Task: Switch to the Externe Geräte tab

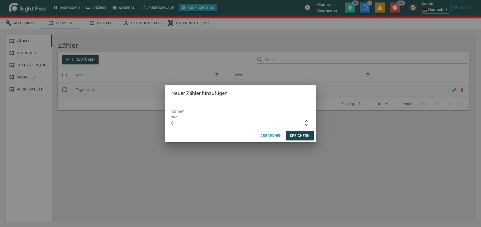Action: click(143, 23)
